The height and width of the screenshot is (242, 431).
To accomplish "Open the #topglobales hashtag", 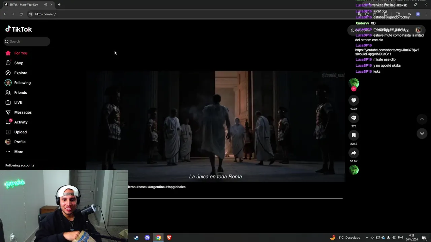I will pyautogui.click(x=175, y=187).
